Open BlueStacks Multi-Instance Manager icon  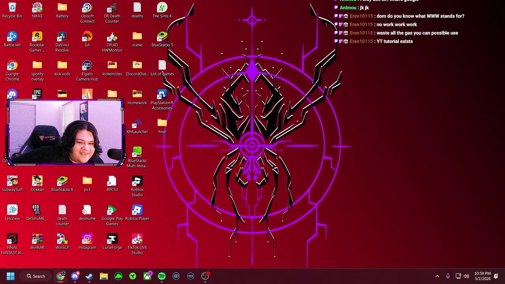tap(137, 157)
